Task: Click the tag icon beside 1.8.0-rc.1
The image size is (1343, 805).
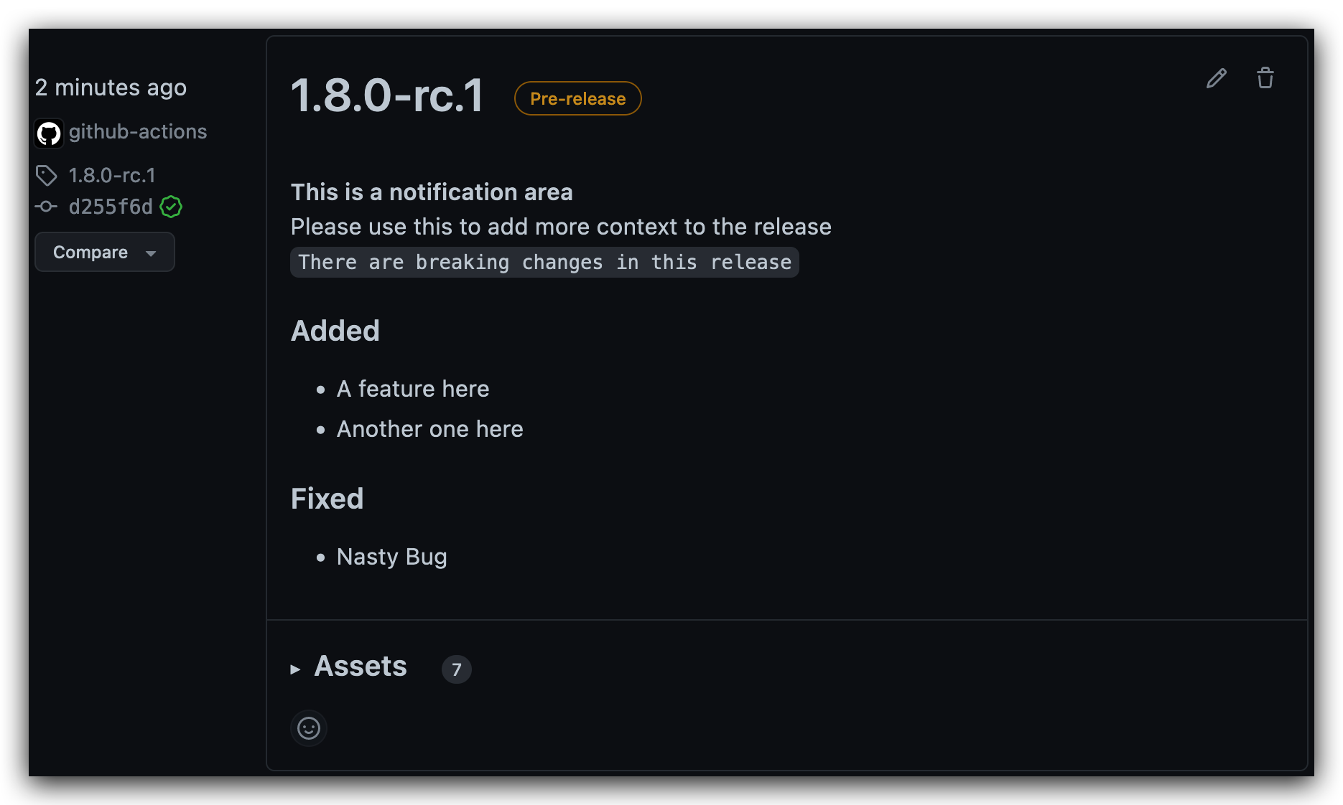Action: 47,175
